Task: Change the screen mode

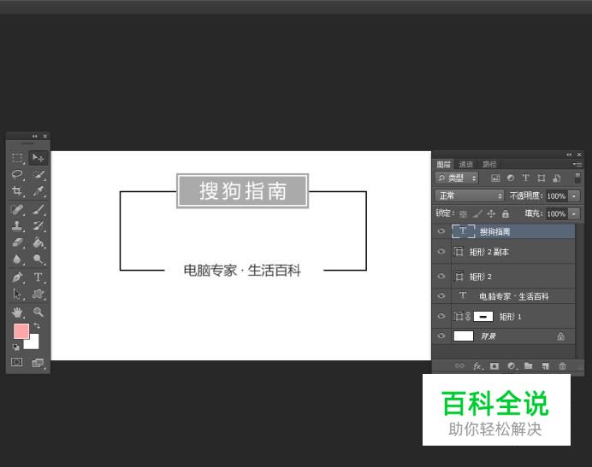Action: (38, 363)
